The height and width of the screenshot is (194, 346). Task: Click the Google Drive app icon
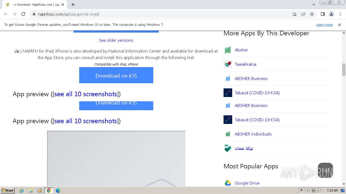pos(228,183)
